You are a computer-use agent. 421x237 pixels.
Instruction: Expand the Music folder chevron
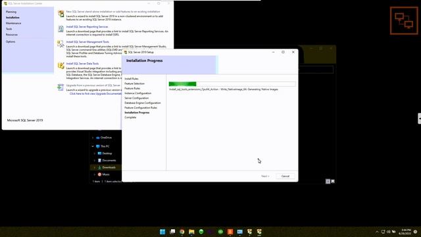95,174
